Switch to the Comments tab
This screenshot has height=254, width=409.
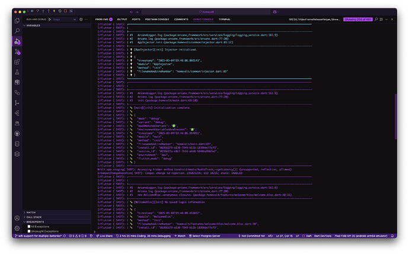181,20
